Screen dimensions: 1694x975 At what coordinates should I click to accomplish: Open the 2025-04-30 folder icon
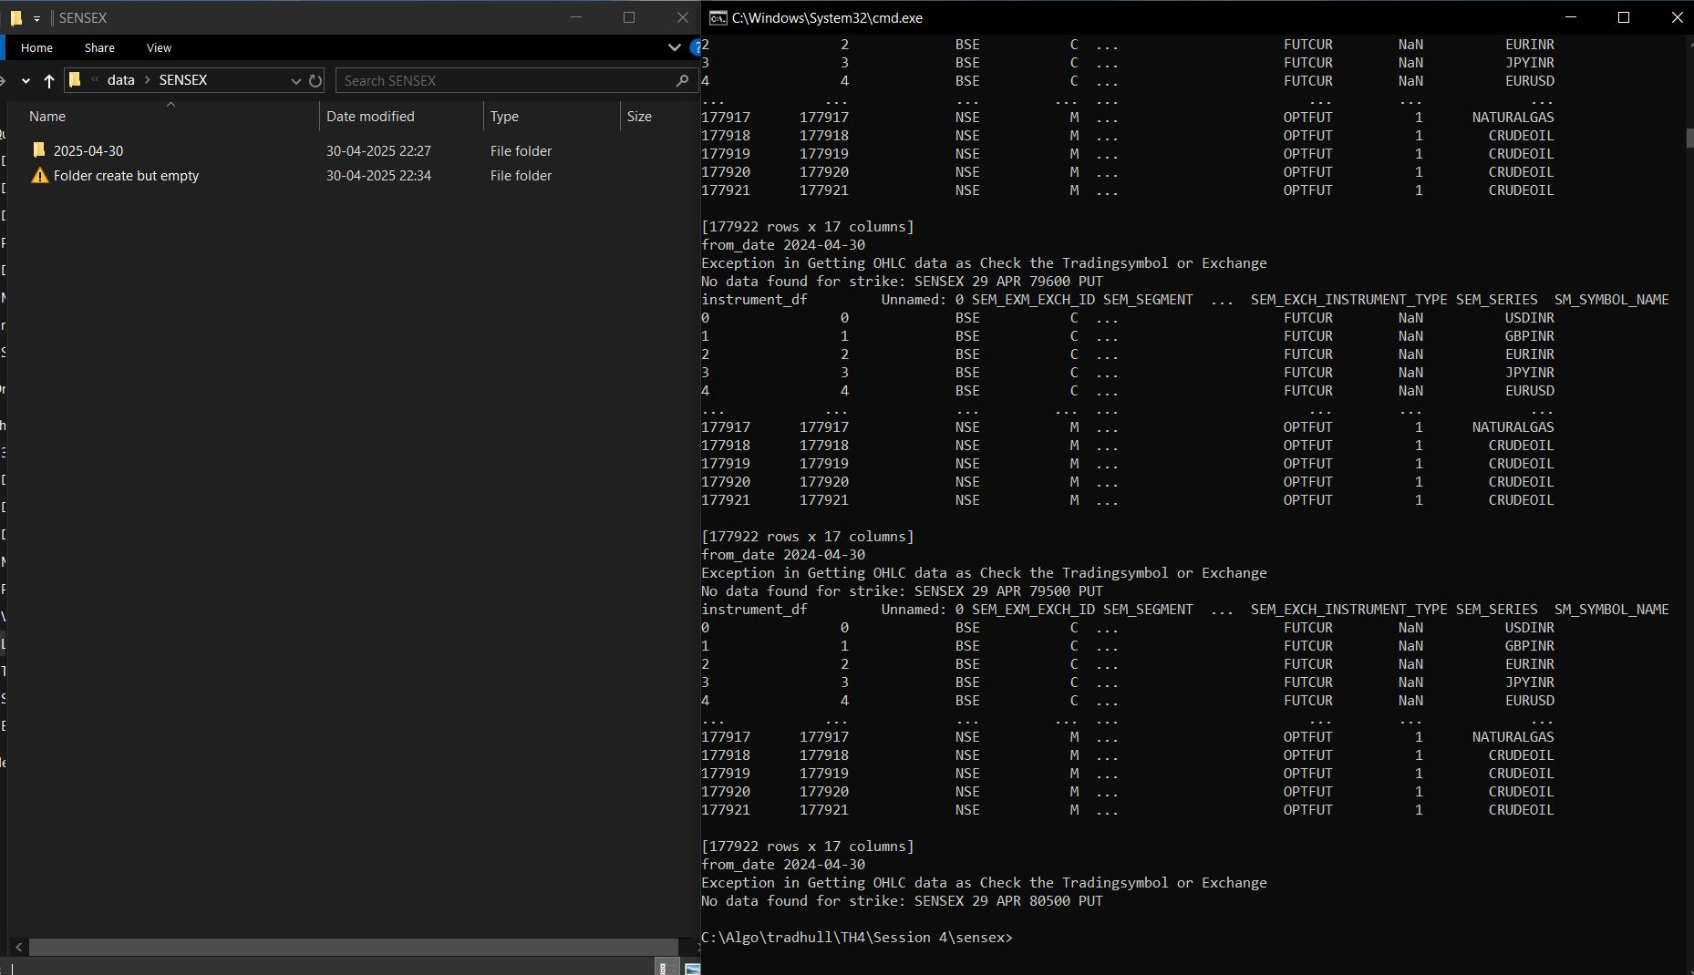(38, 150)
